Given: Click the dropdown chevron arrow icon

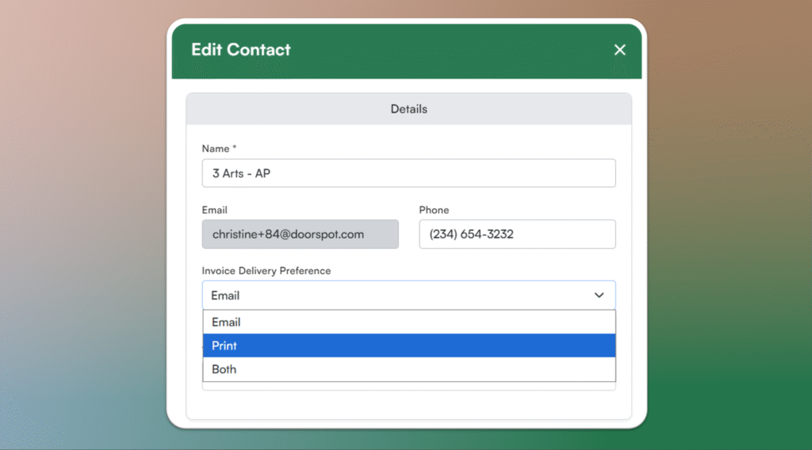Looking at the screenshot, I should point(599,296).
